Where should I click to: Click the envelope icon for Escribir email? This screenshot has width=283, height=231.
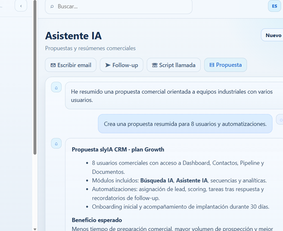coord(53,65)
